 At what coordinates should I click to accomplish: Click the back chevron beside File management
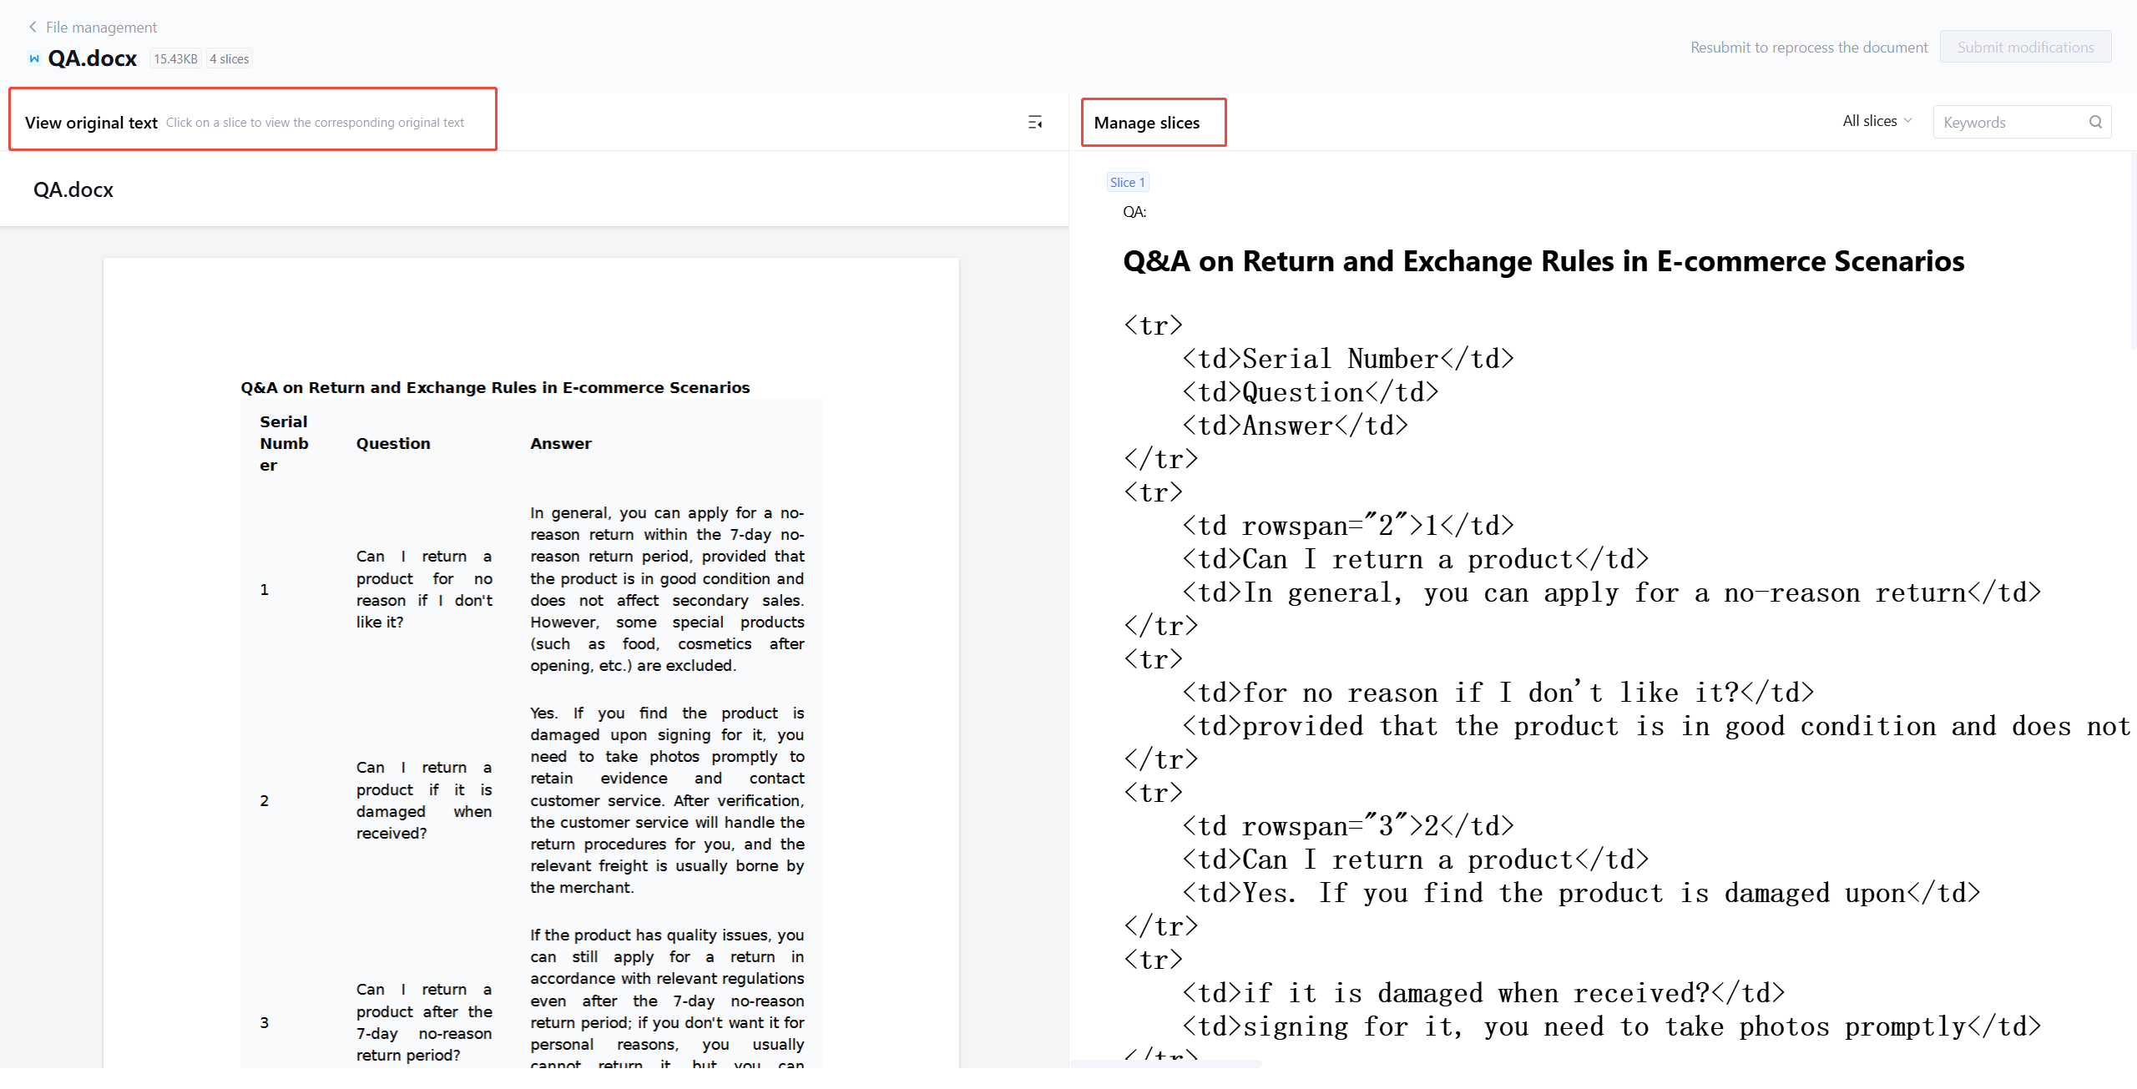(33, 27)
